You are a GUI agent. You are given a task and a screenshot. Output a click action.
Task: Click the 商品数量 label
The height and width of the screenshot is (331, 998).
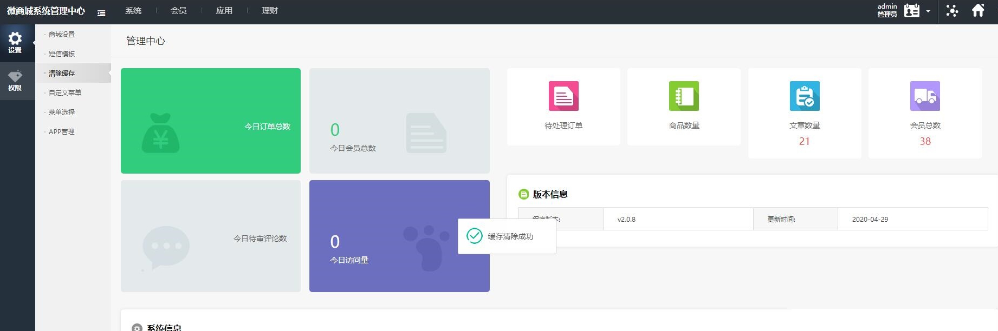684,125
